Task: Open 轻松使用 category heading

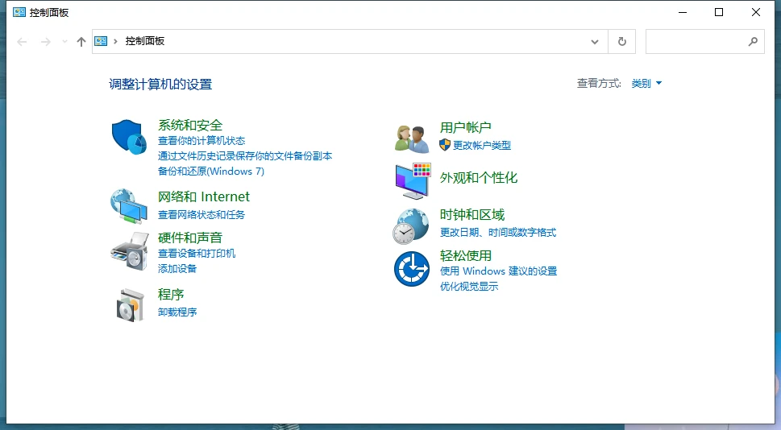Action: pos(466,256)
